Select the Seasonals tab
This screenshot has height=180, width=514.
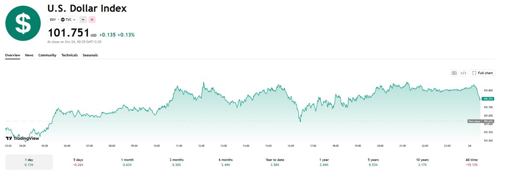coord(90,55)
